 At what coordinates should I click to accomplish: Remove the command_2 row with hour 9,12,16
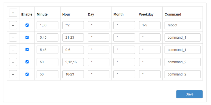coord(13,62)
